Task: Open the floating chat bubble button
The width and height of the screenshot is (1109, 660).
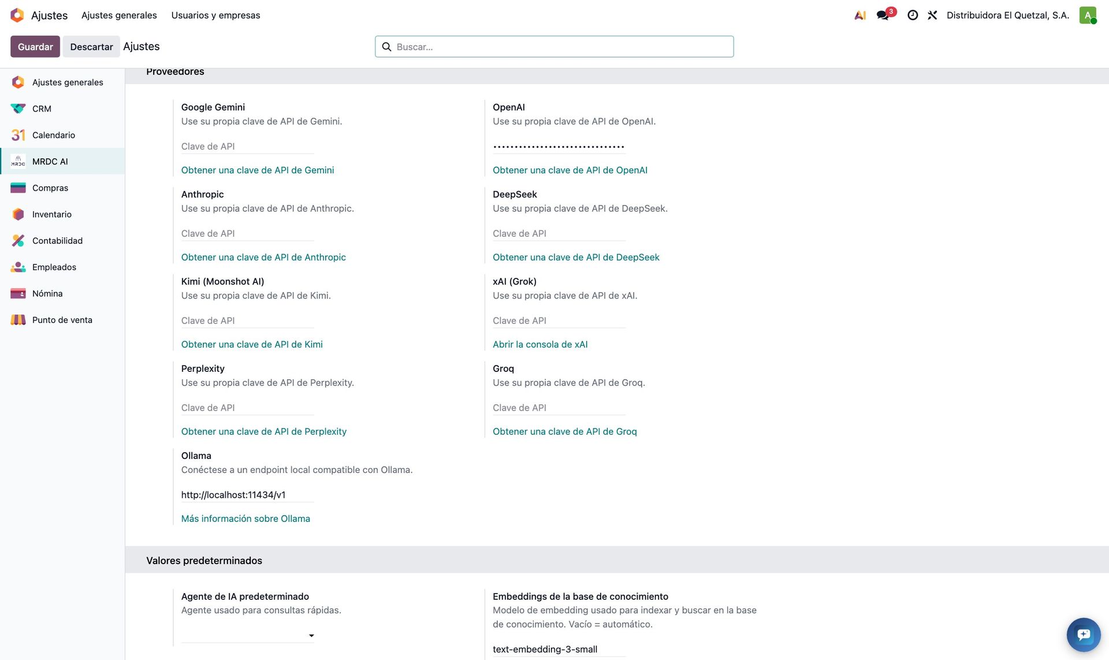Action: coord(1084,635)
